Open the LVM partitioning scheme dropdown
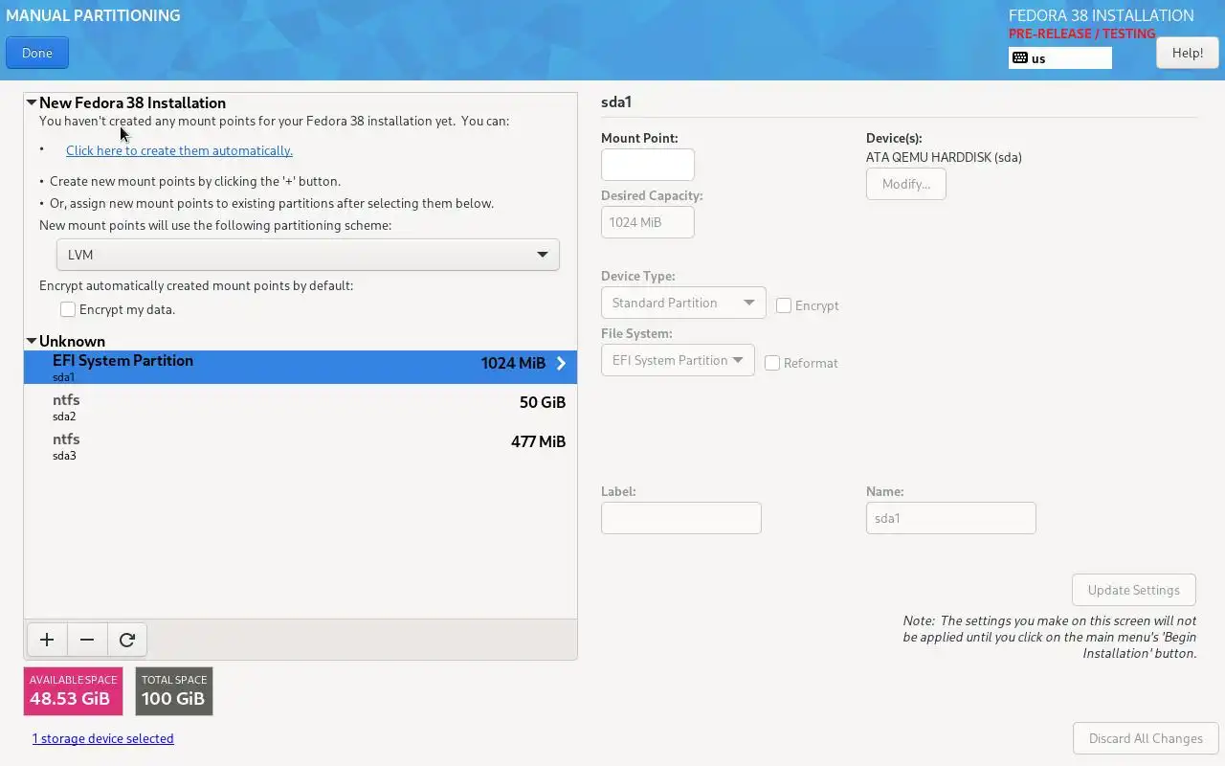 (308, 255)
